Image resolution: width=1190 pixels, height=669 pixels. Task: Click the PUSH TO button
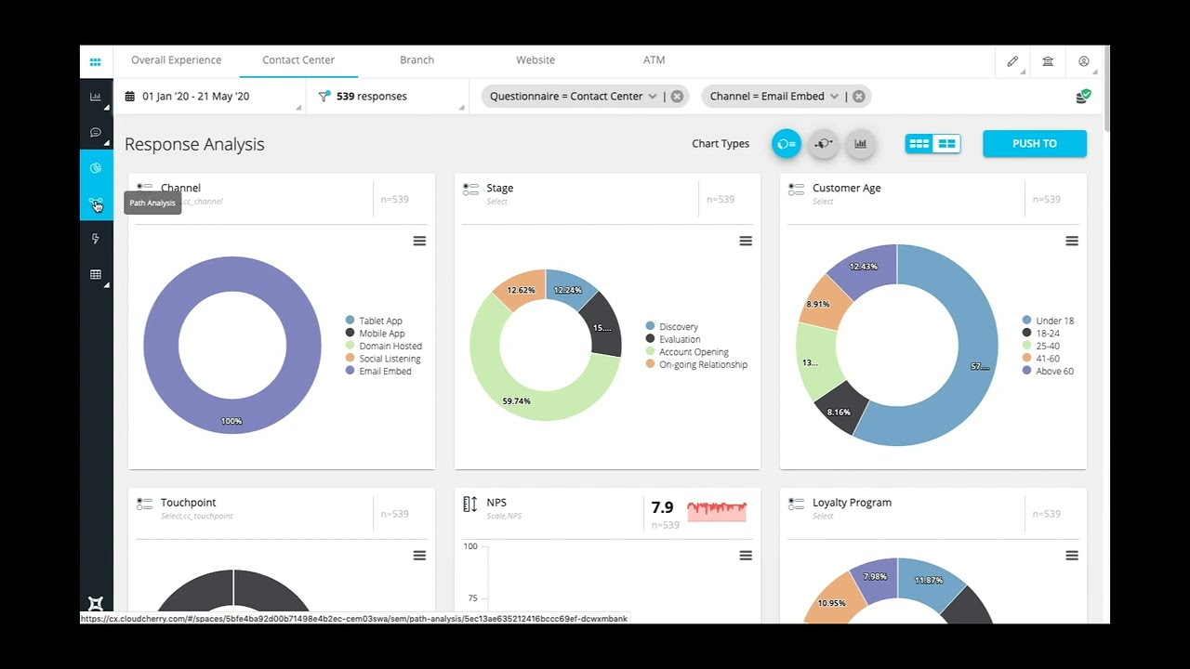(x=1035, y=144)
